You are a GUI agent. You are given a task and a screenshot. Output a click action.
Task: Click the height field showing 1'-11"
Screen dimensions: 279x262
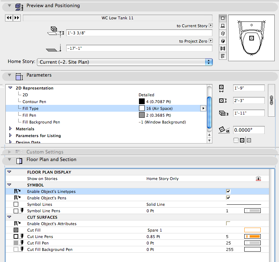click(x=249, y=113)
